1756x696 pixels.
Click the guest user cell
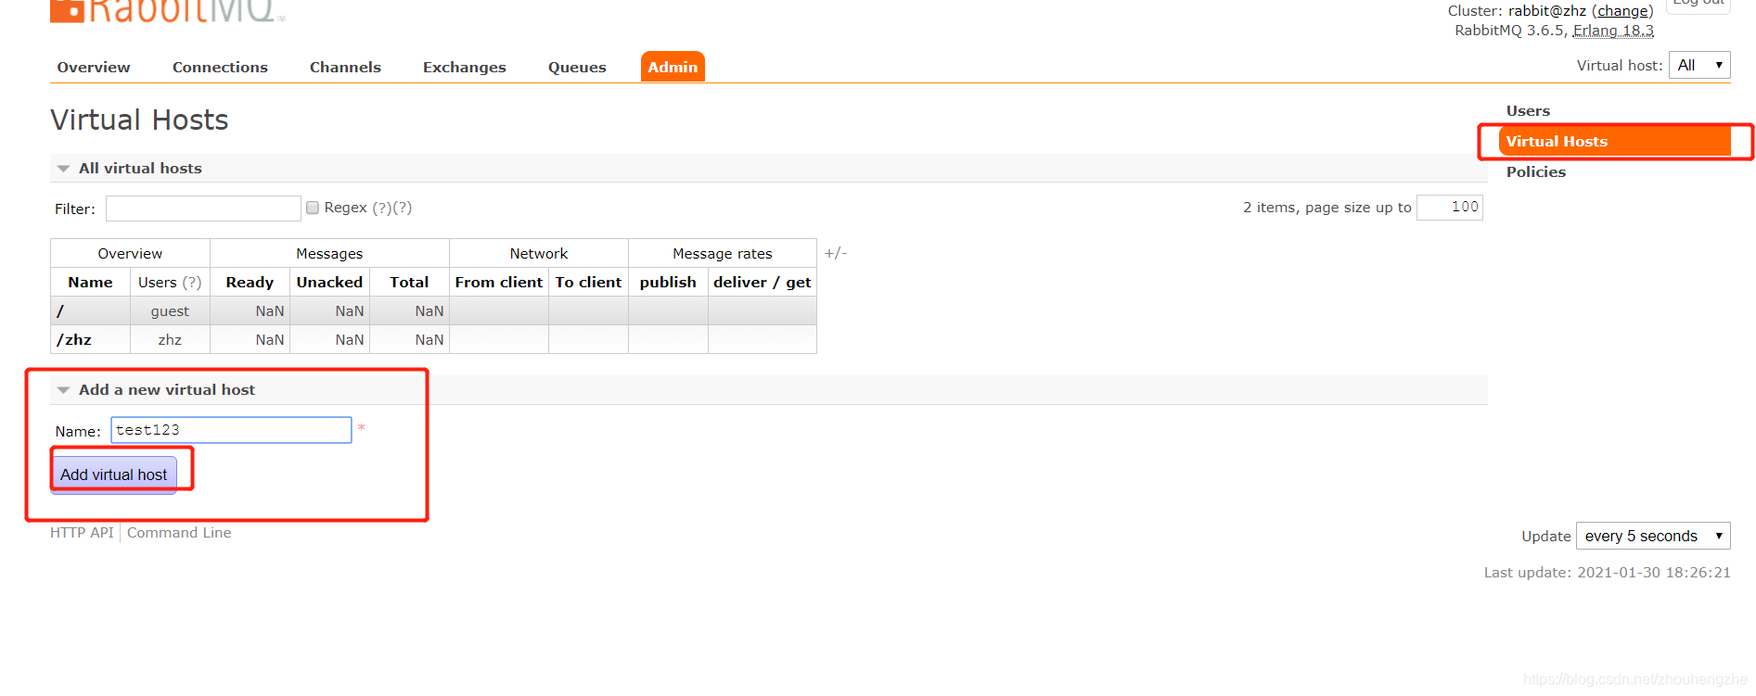click(170, 310)
